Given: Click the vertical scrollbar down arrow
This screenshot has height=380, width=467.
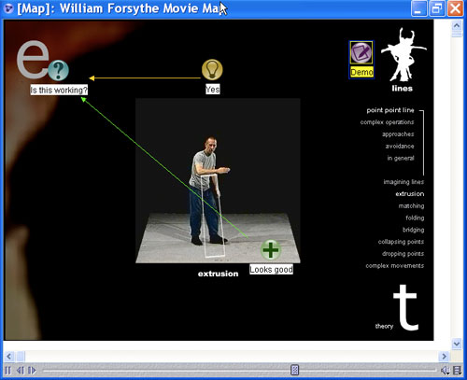Looking at the screenshot, I should pos(457,344).
